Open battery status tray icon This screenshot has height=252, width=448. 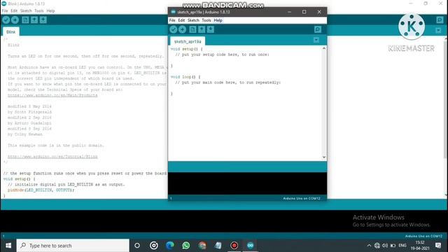coord(393,246)
